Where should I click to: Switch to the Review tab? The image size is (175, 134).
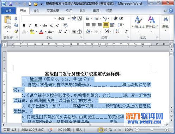96,11
